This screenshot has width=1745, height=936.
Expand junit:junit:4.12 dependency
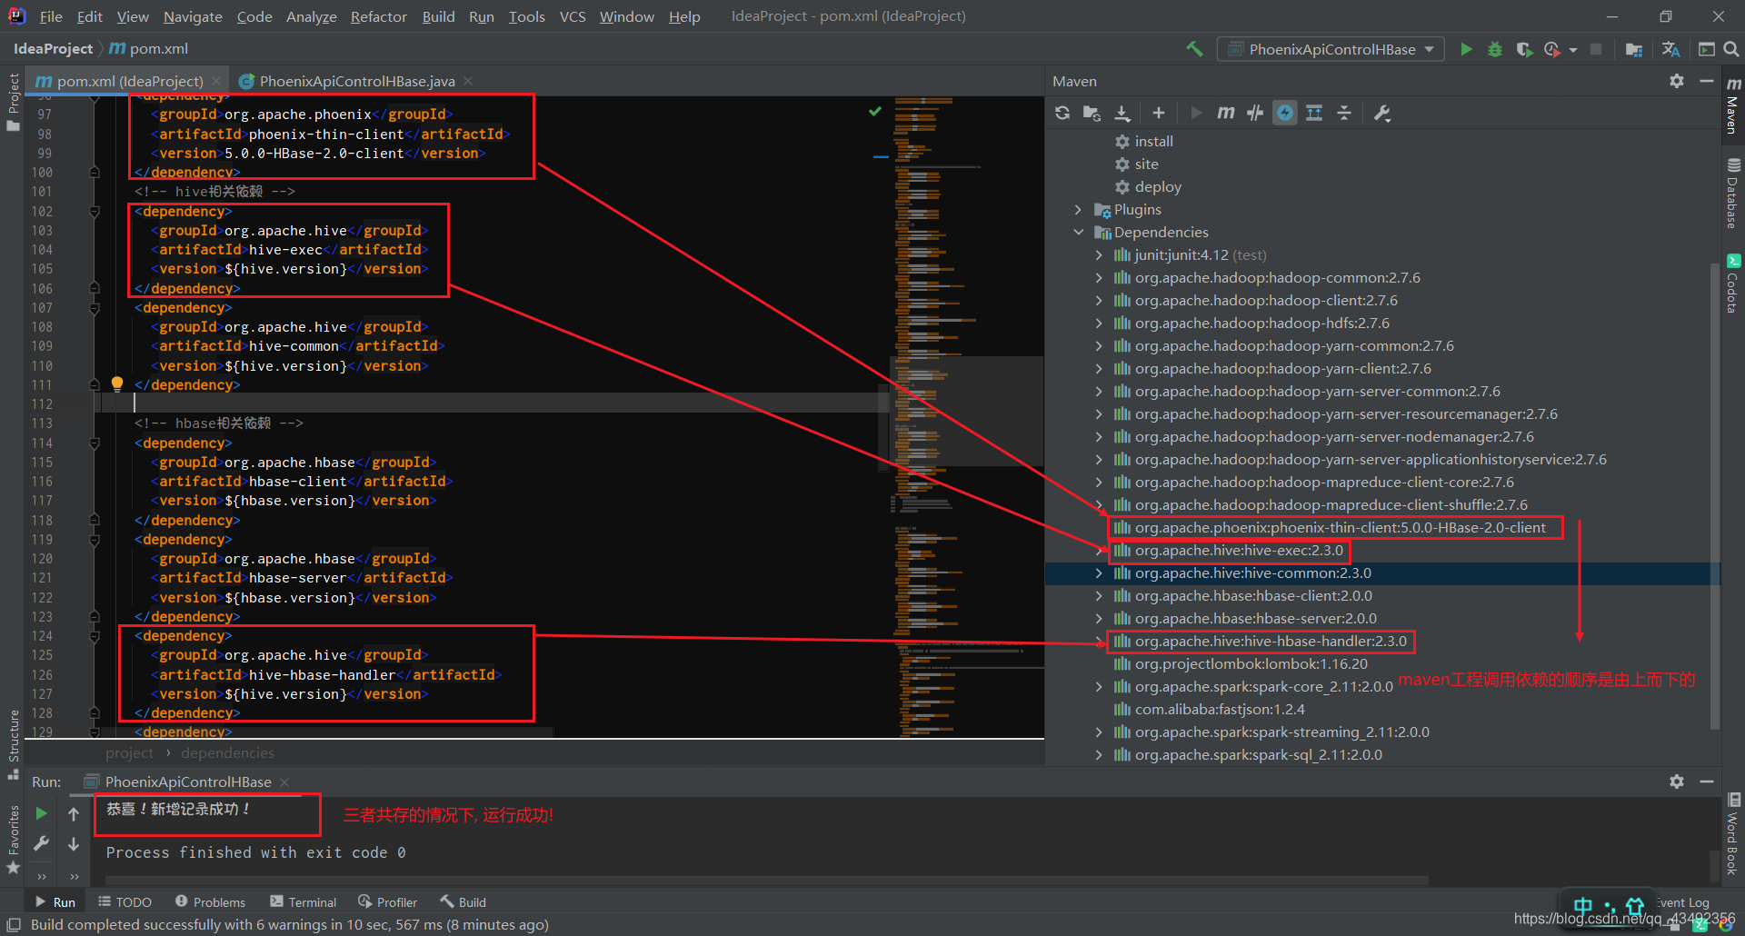pyautogui.click(x=1099, y=254)
